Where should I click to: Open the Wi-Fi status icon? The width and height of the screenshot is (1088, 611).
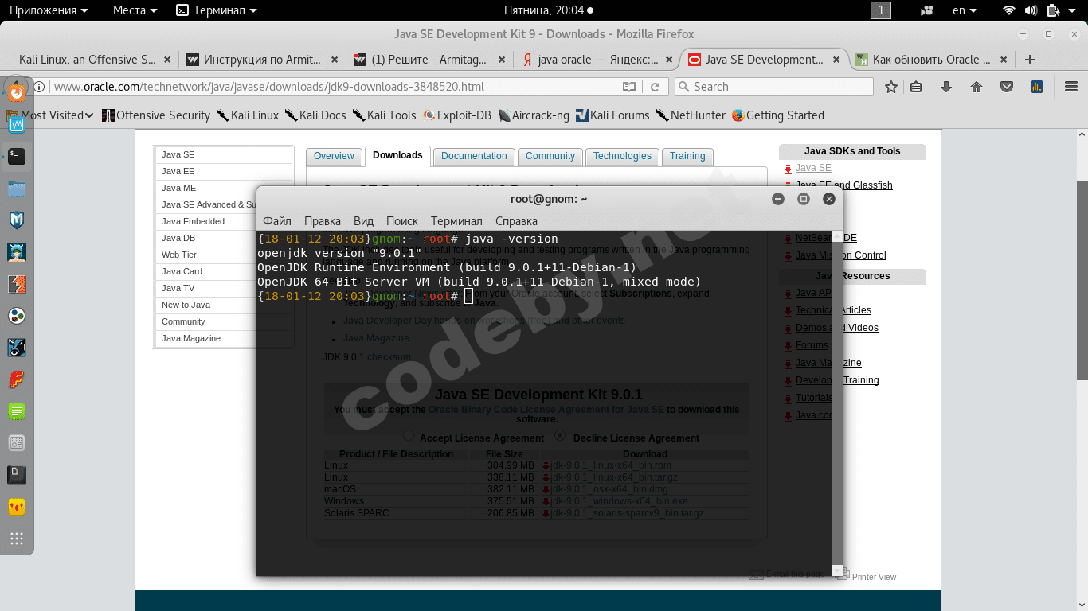click(x=1009, y=10)
